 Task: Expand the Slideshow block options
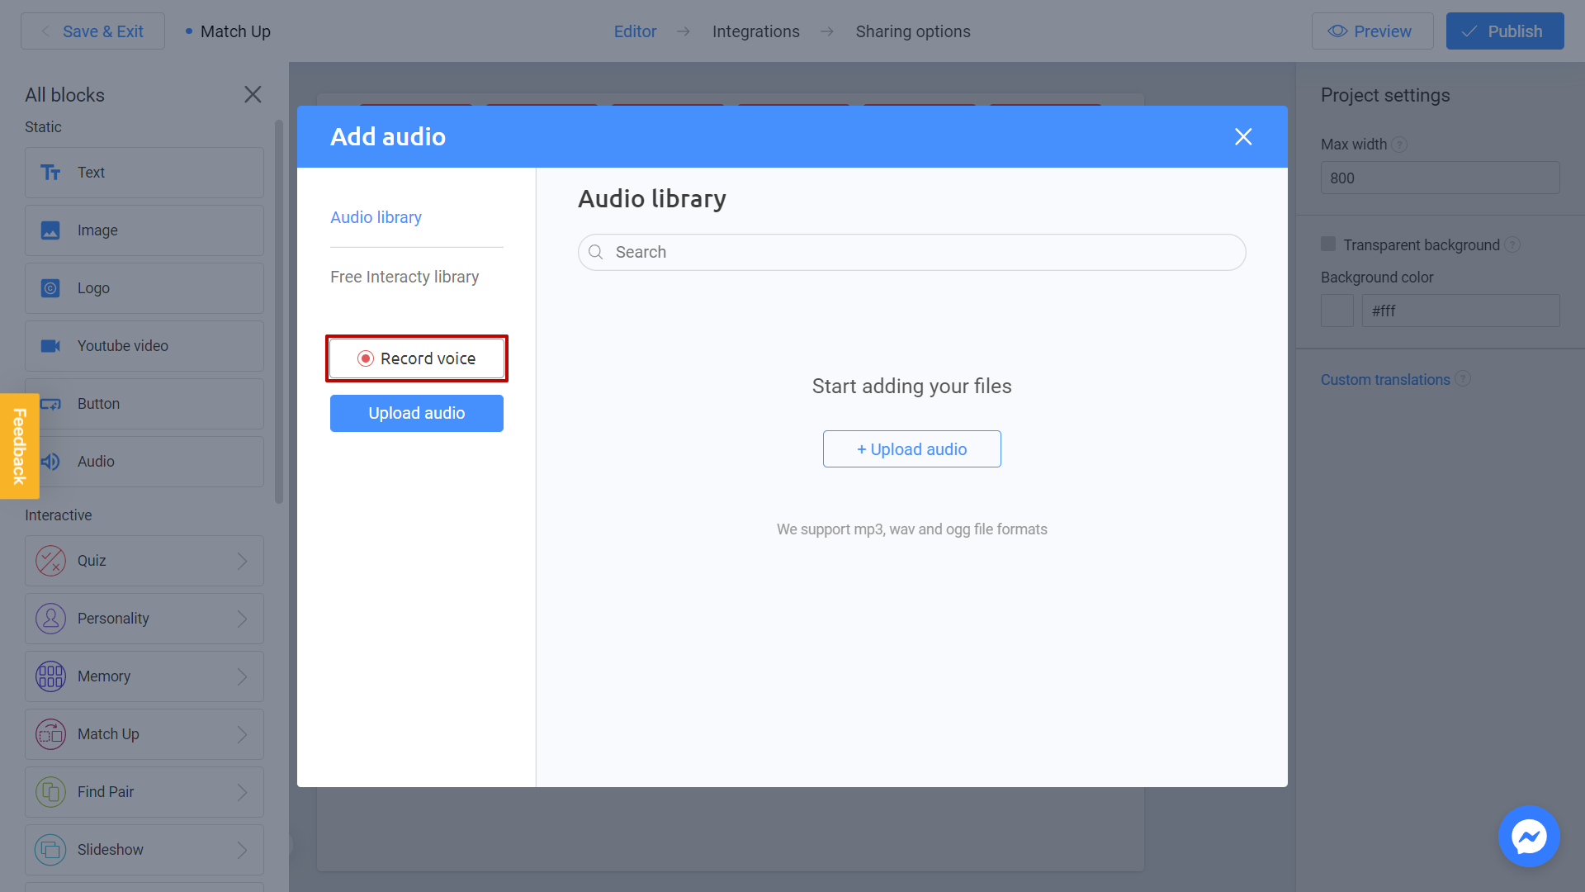tap(245, 850)
